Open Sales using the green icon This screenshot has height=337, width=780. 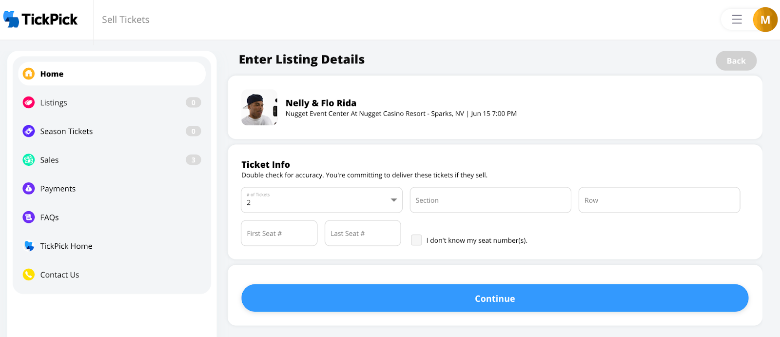[x=29, y=160]
